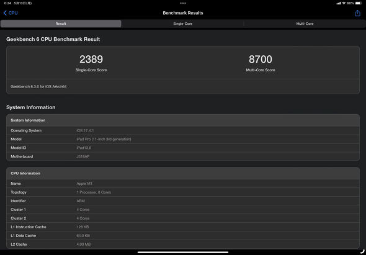Image resolution: width=366 pixels, height=255 pixels.
Task: Tap the Identifier row label
Action: (x=18, y=201)
